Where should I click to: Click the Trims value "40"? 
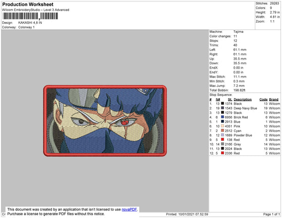(x=235, y=45)
